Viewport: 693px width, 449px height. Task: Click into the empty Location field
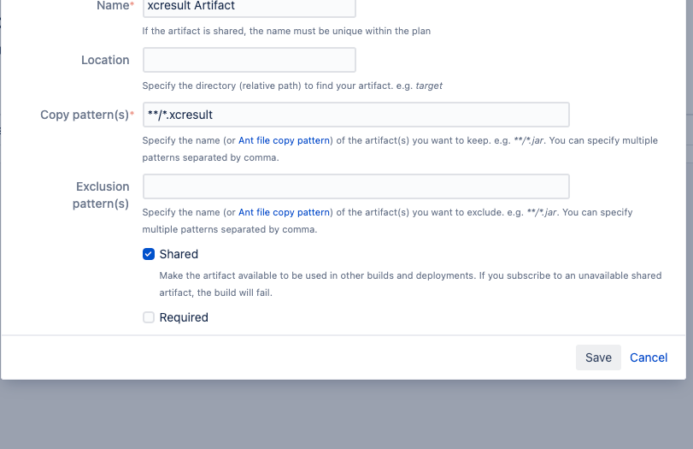click(x=250, y=60)
